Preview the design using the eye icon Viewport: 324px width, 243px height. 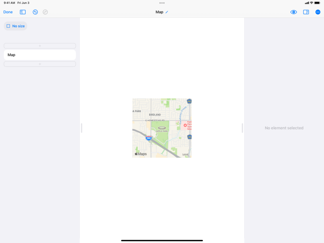293,12
